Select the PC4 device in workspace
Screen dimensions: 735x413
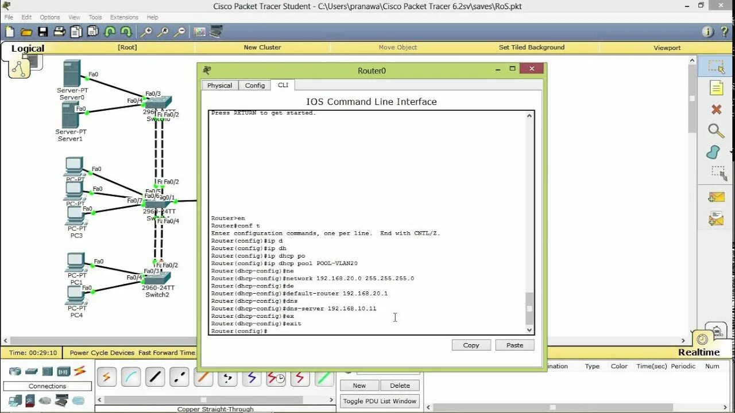point(75,296)
